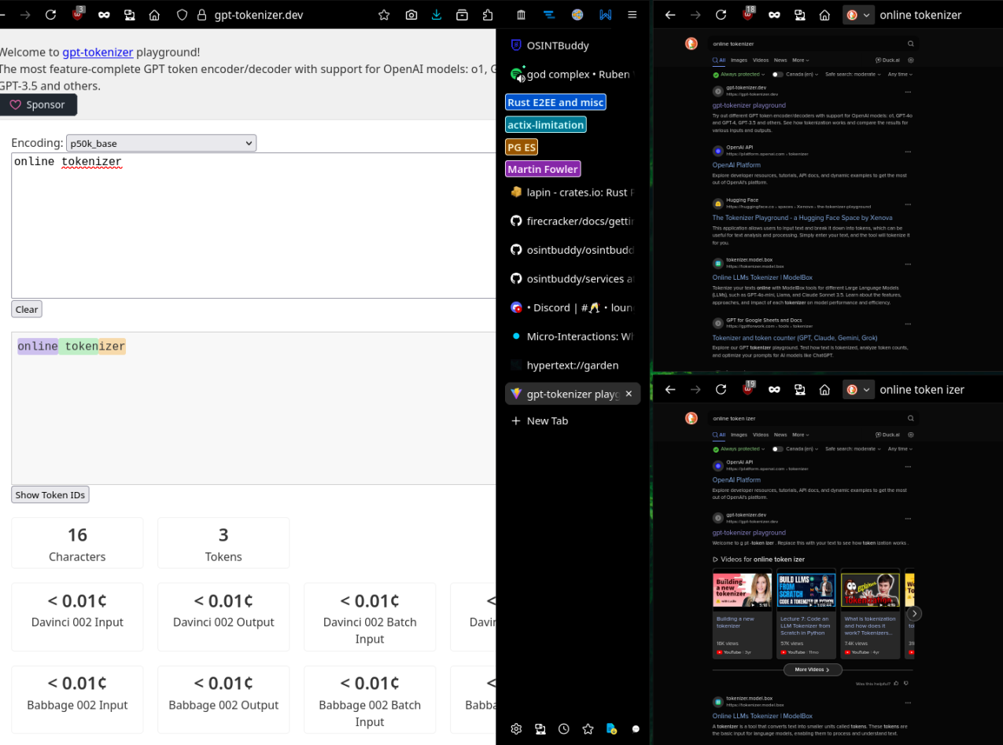Image resolution: width=1003 pixels, height=745 pixels.
Task: Select Images tab in top search window
Action: coord(739,60)
